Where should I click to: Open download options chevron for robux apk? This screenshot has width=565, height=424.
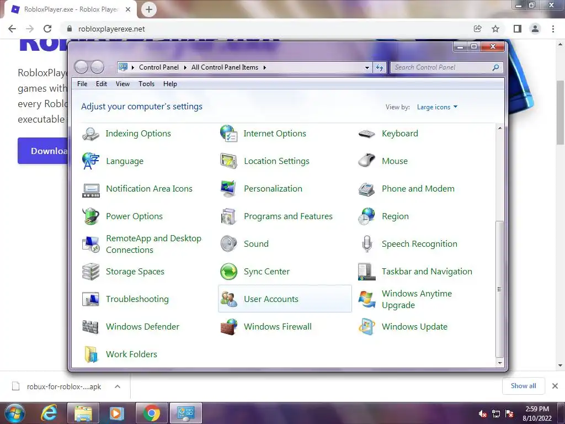tap(117, 386)
